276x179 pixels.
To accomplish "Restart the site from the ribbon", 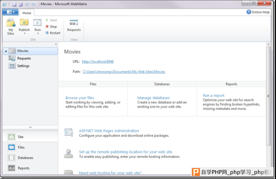I will [x=53, y=33].
